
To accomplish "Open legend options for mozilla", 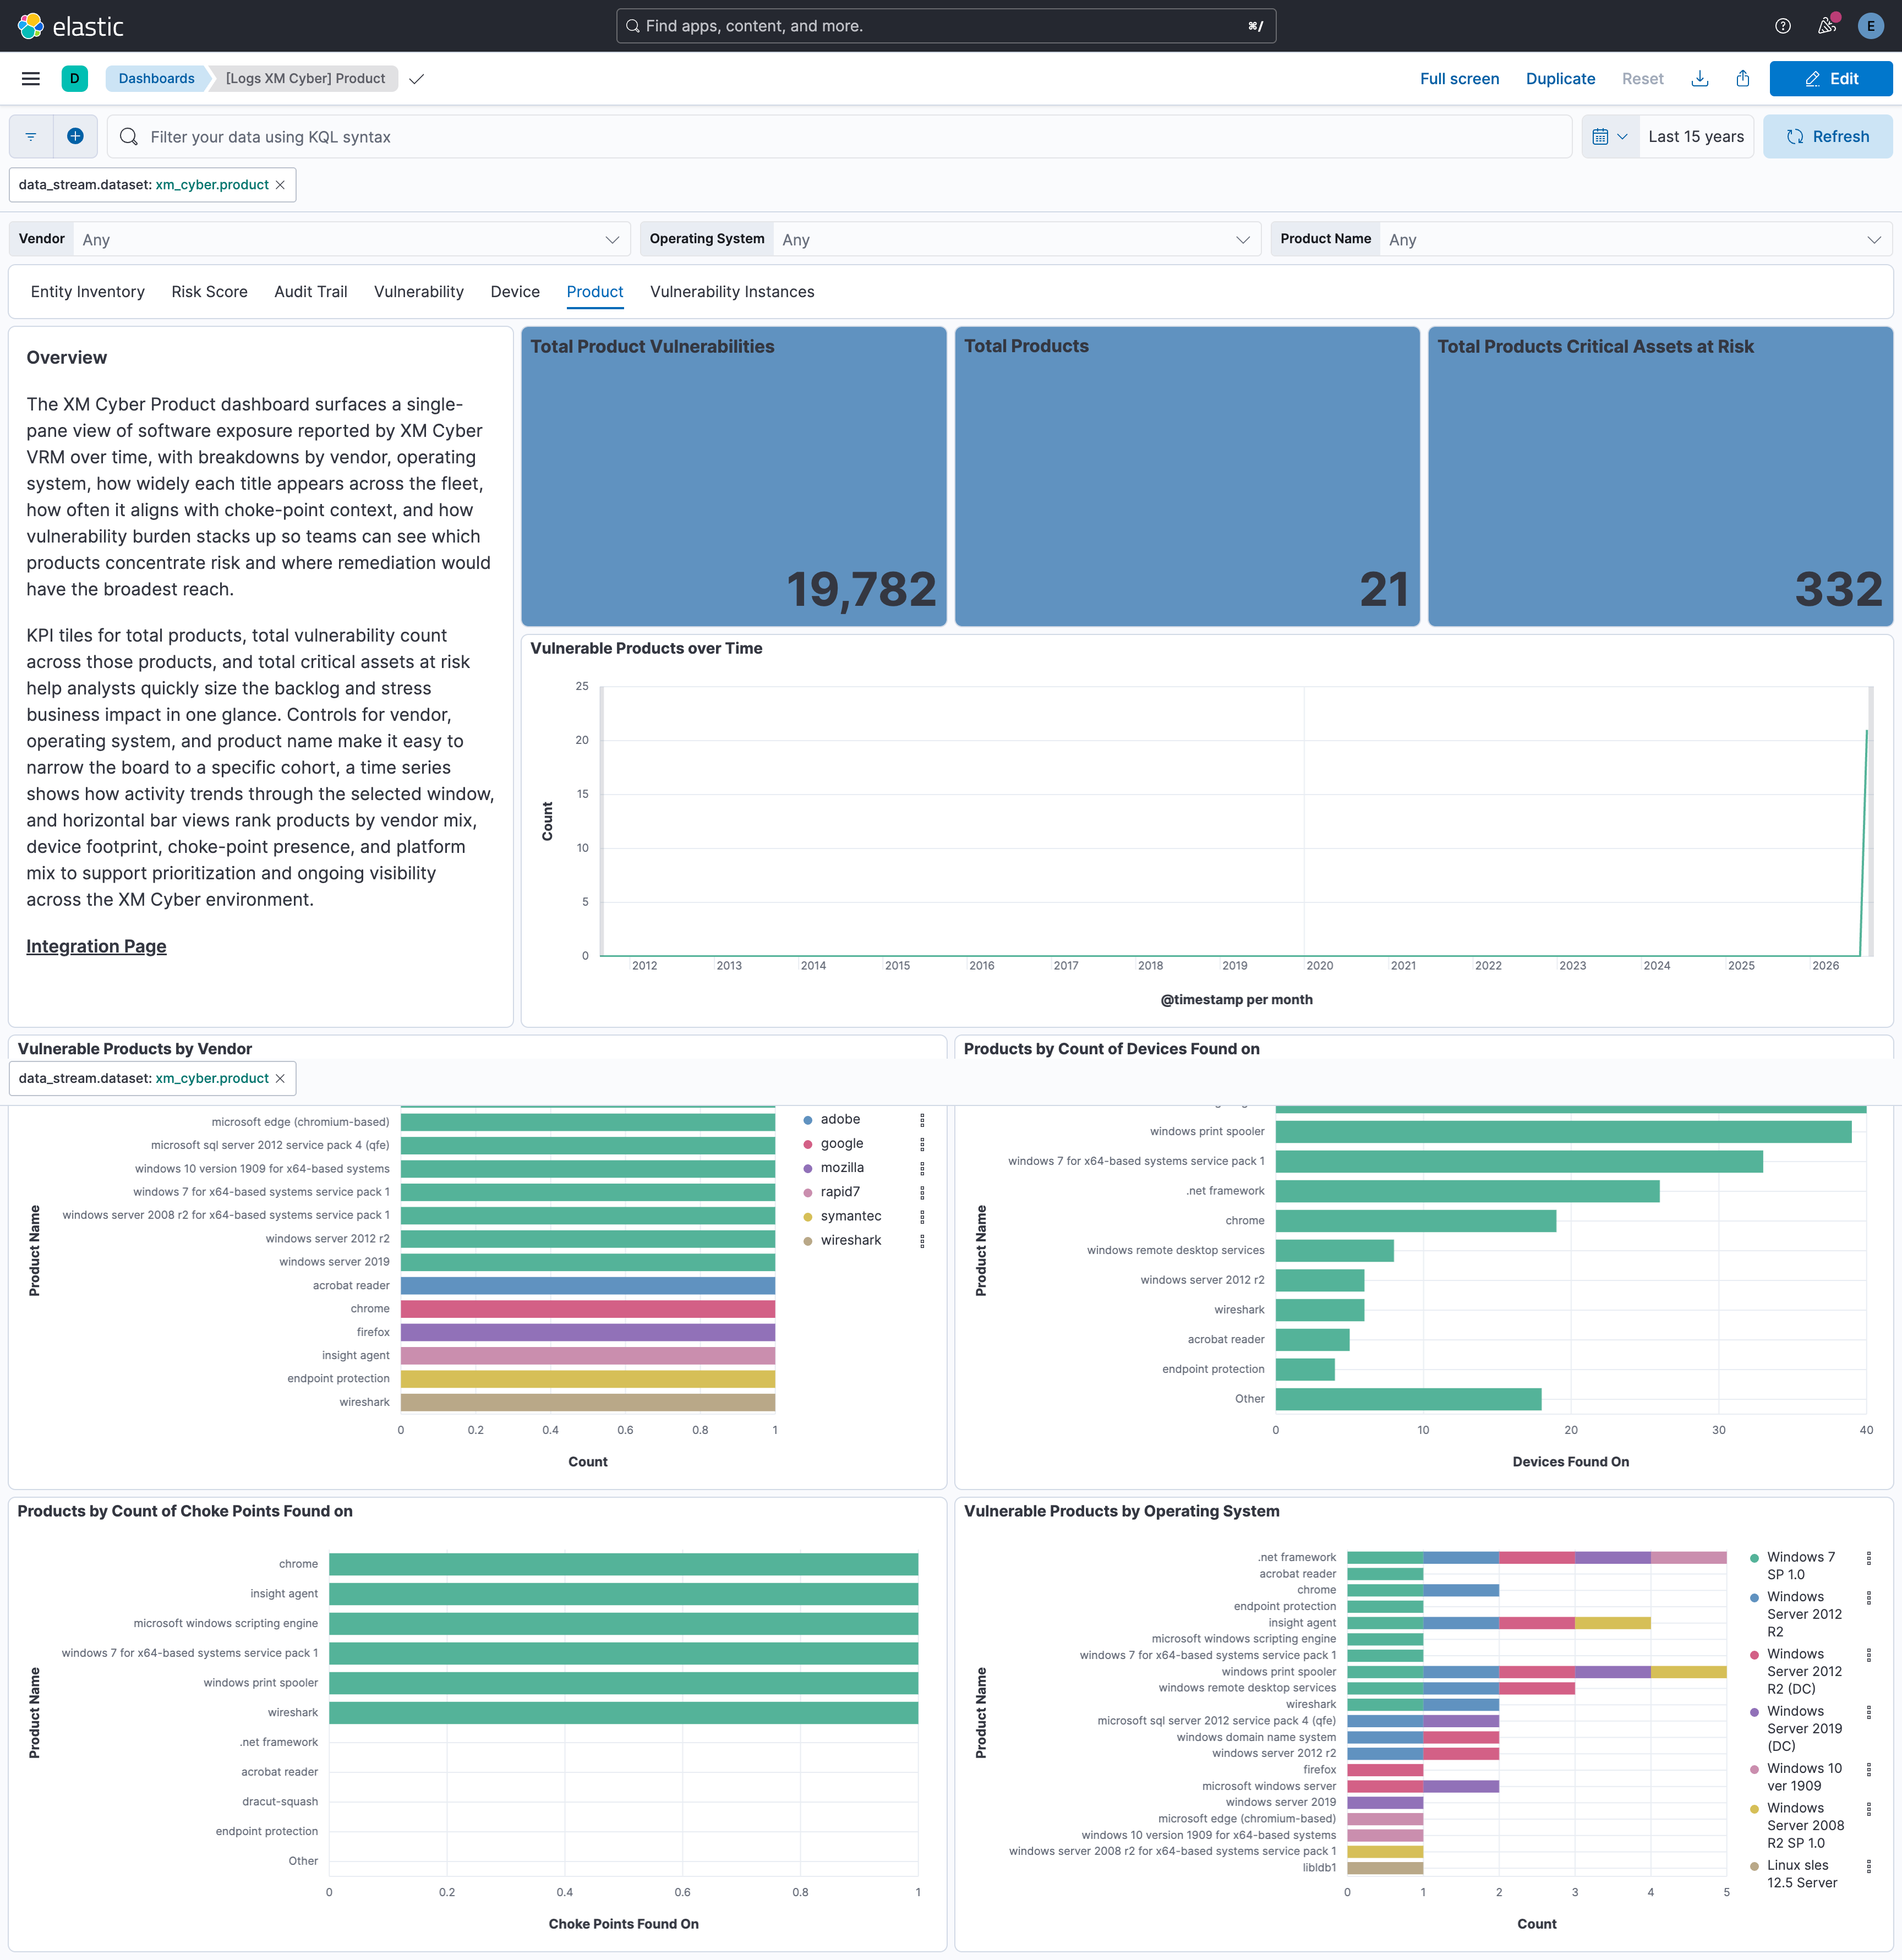I will (x=922, y=1168).
